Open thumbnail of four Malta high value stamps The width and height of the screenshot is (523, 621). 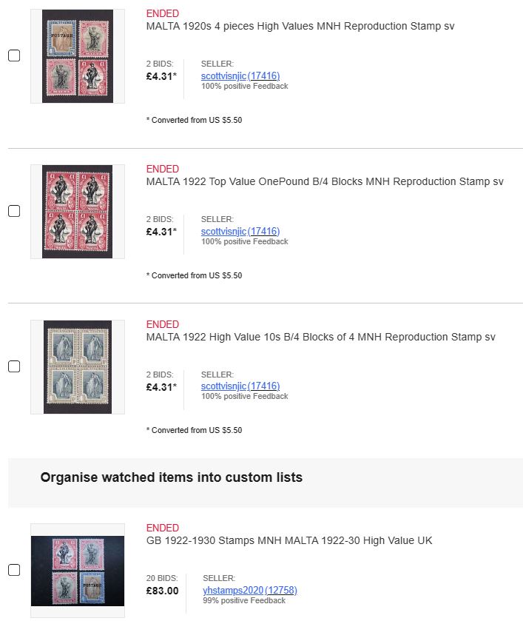[x=78, y=56]
